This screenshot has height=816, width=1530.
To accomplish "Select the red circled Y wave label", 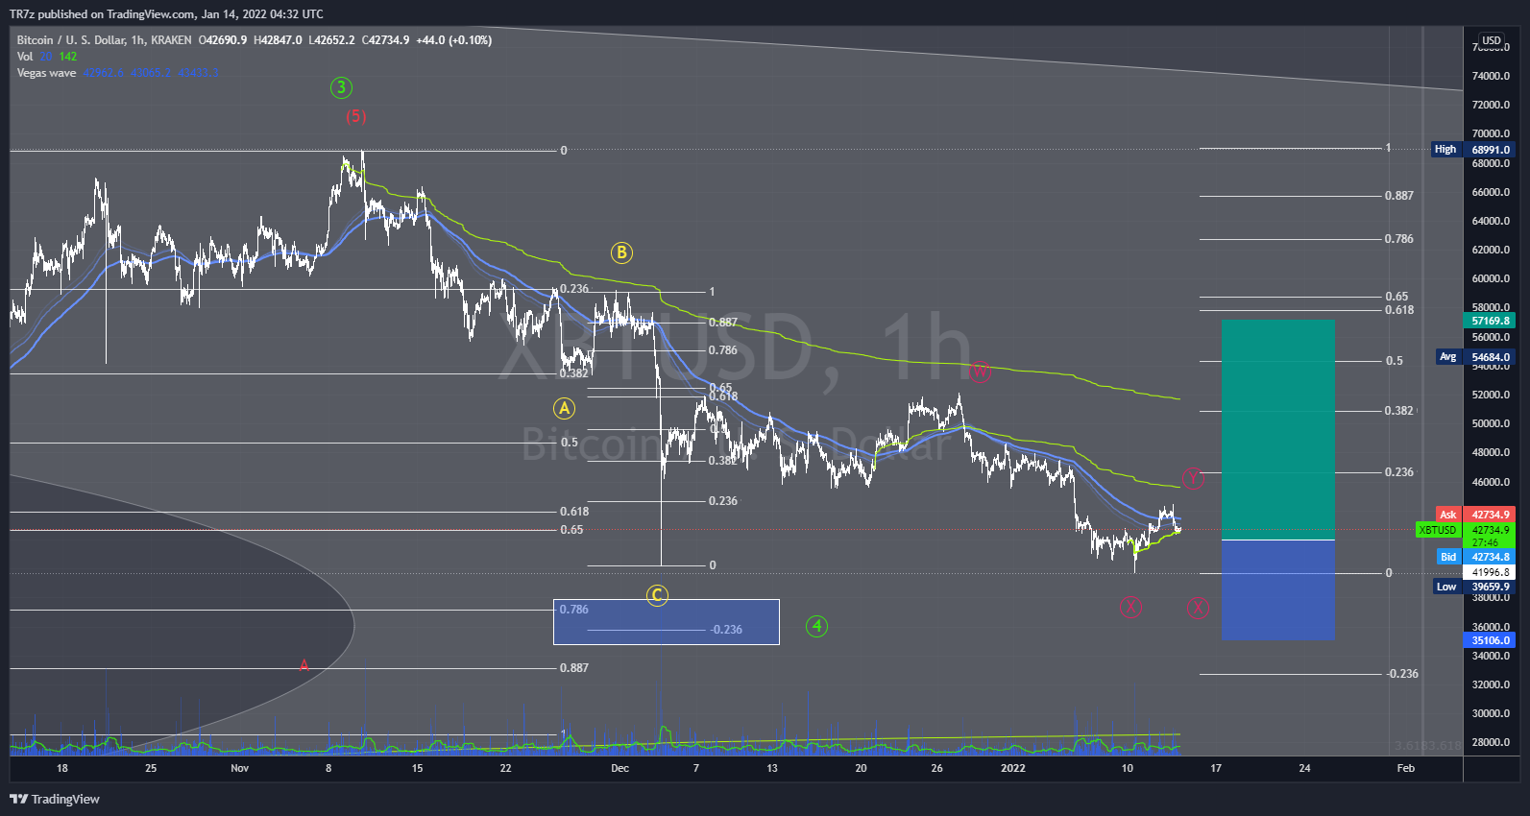I will 1192,477.
